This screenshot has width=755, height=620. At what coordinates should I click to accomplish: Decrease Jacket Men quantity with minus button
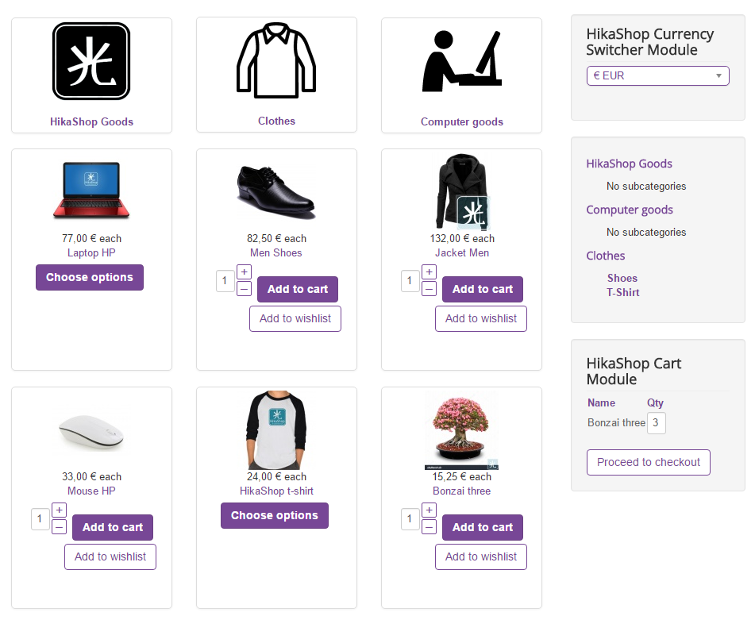[429, 289]
